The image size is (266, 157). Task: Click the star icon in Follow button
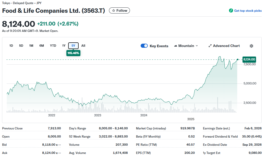[x=114, y=10]
